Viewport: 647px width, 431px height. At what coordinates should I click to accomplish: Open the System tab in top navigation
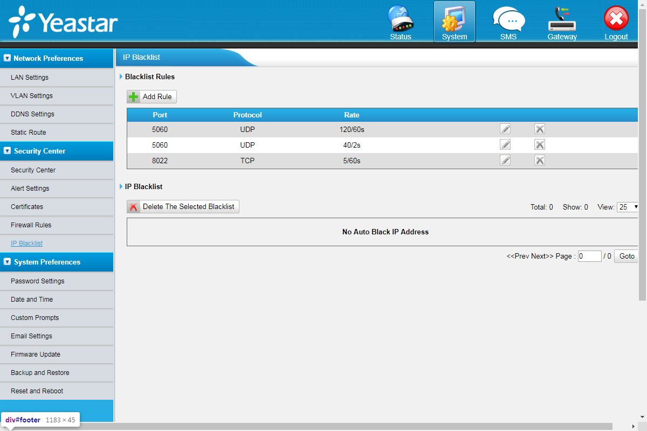455,23
